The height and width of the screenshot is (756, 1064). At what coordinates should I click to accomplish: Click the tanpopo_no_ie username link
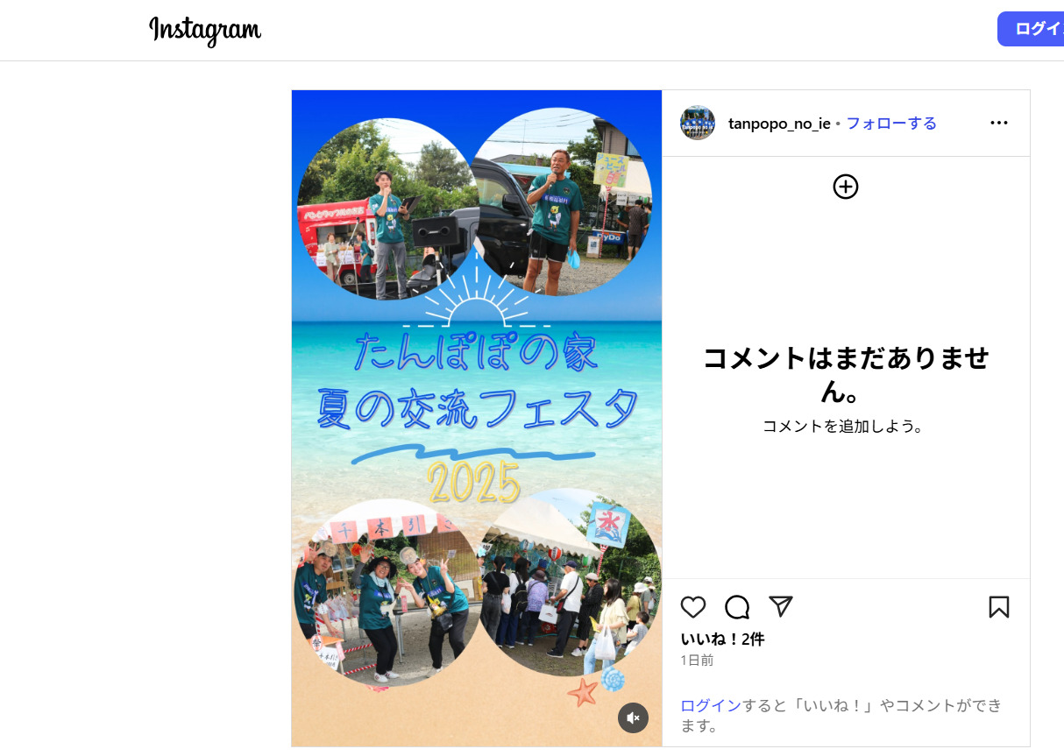(x=779, y=124)
